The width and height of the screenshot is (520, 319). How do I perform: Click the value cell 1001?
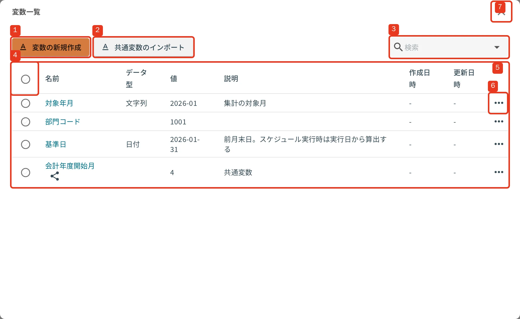178,122
